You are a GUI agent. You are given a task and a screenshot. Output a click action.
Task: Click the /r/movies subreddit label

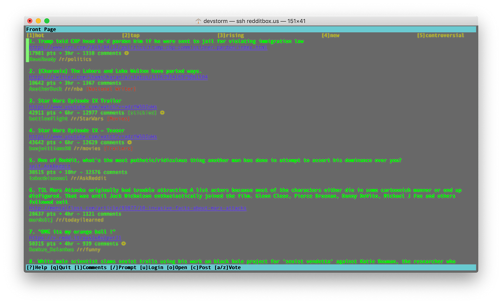(87, 149)
